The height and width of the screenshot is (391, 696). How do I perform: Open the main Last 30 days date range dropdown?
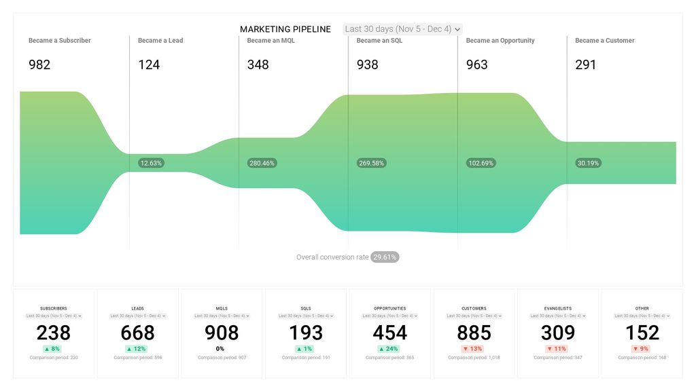click(401, 29)
